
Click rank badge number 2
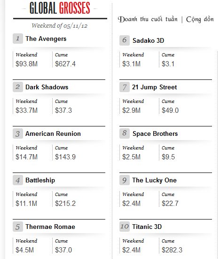click(x=18, y=87)
